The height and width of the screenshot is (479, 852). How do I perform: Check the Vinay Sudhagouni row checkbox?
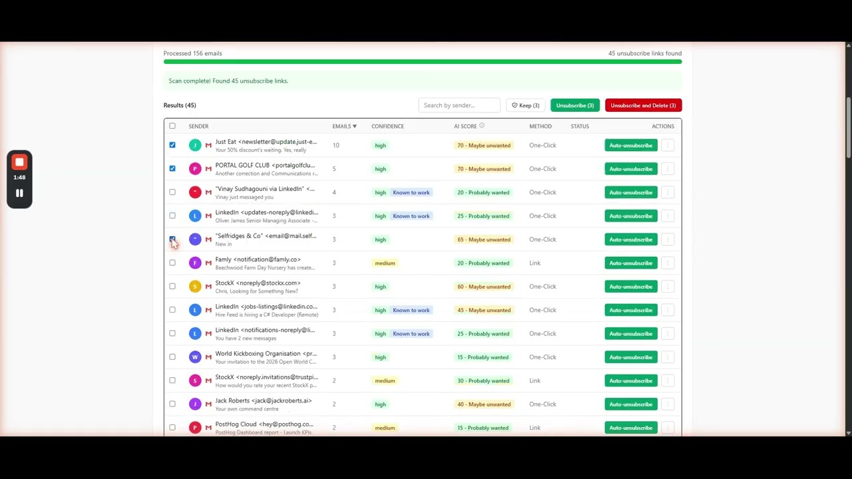pyautogui.click(x=172, y=192)
